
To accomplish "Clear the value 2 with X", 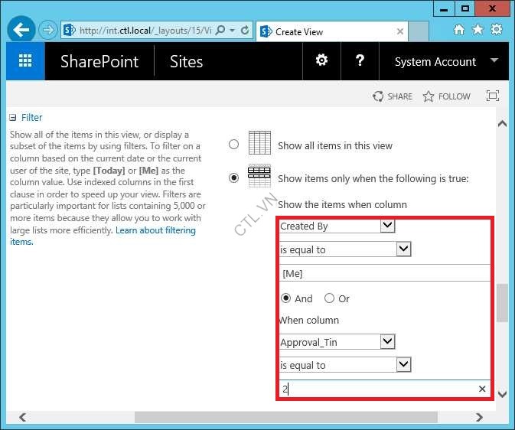I will 482,389.
